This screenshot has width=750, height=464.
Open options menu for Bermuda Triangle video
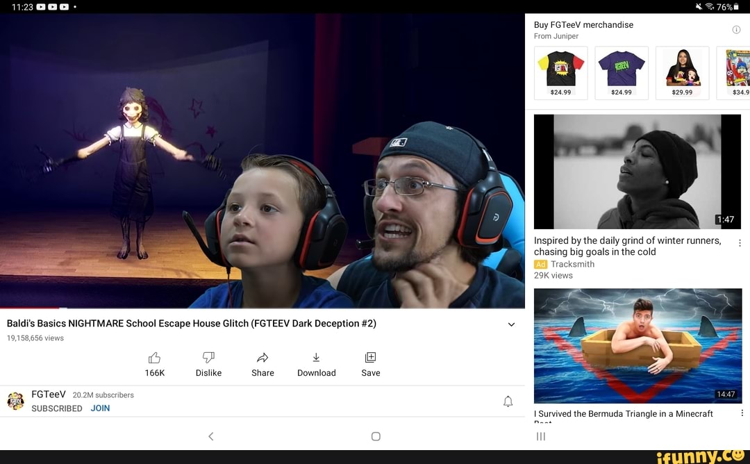(742, 413)
